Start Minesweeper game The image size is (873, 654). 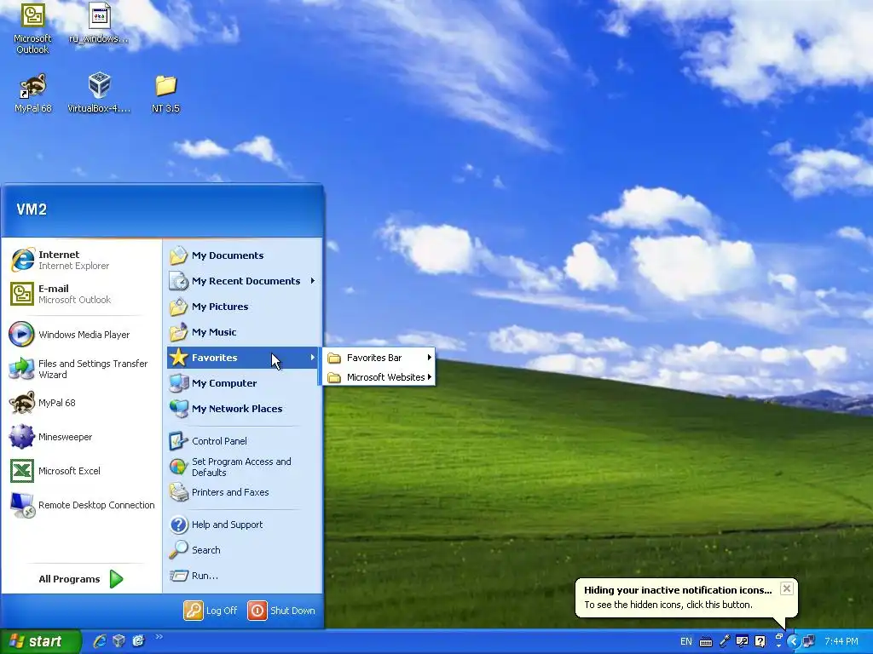81,437
